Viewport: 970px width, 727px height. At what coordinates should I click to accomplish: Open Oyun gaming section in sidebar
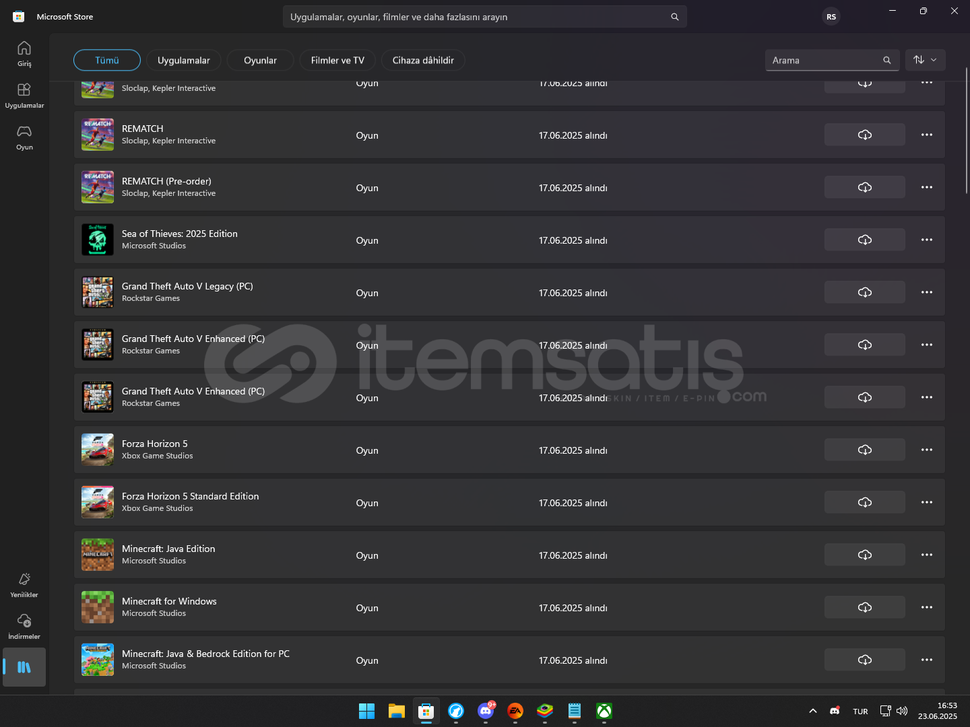click(24, 137)
